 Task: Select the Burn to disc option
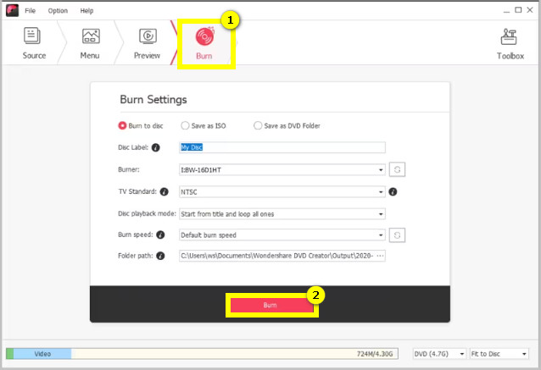pyautogui.click(x=141, y=126)
